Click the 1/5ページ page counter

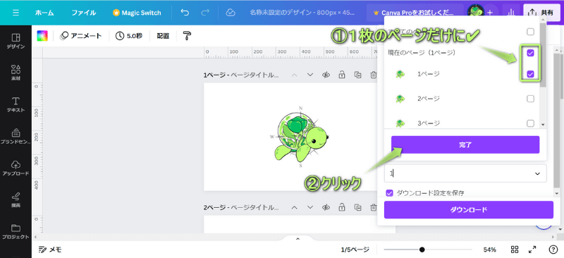coord(355,250)
